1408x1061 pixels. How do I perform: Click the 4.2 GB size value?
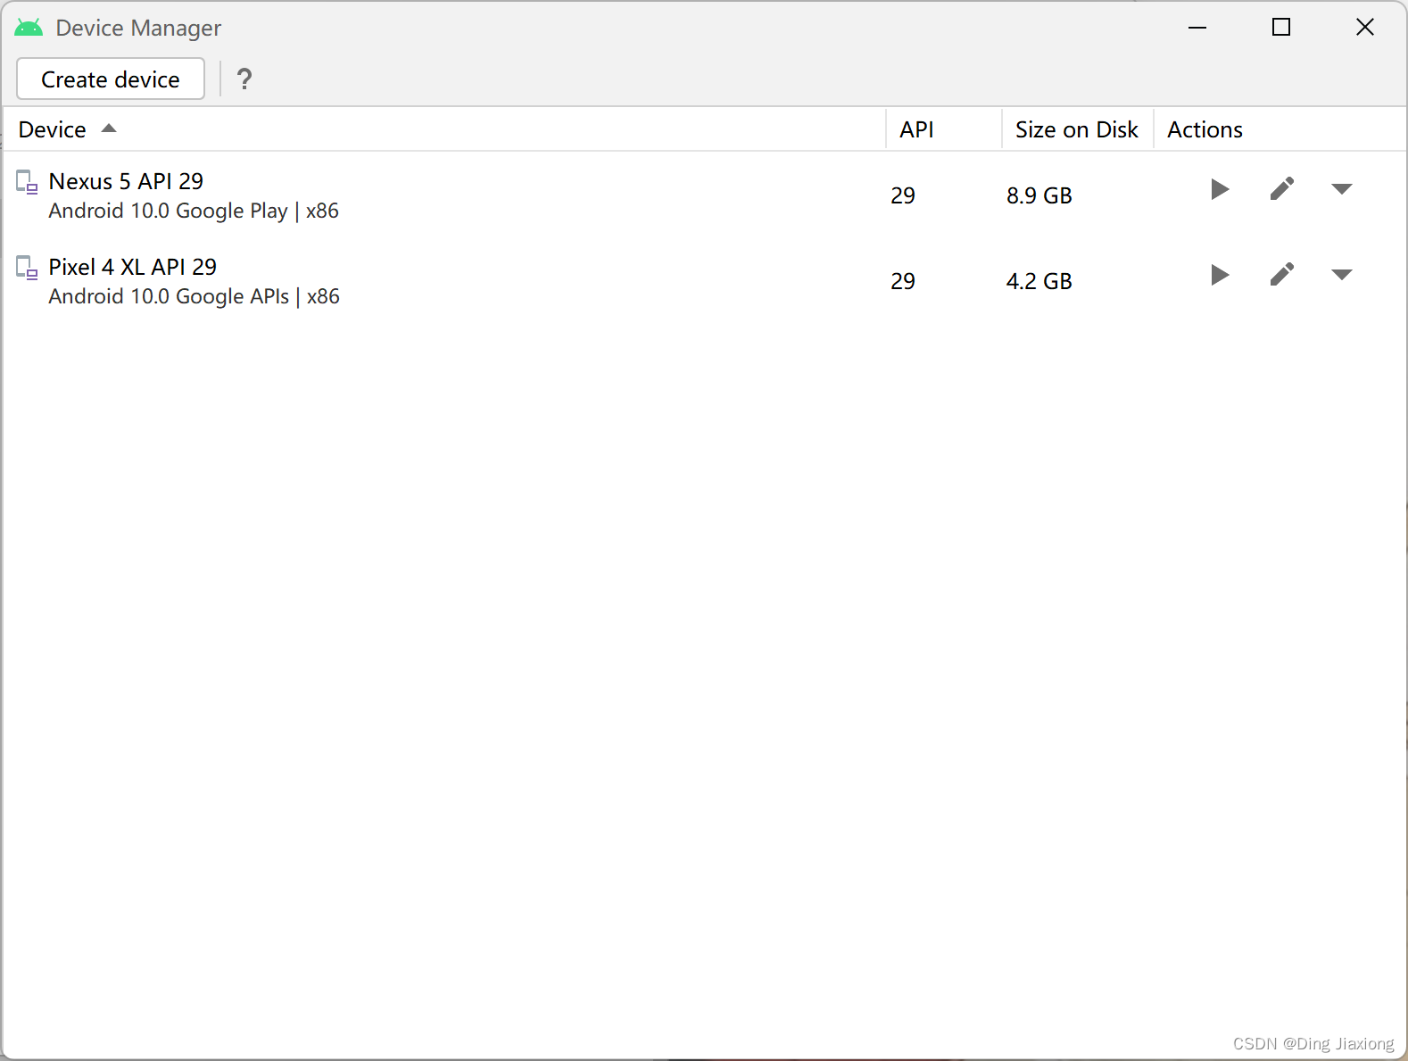1039,281
